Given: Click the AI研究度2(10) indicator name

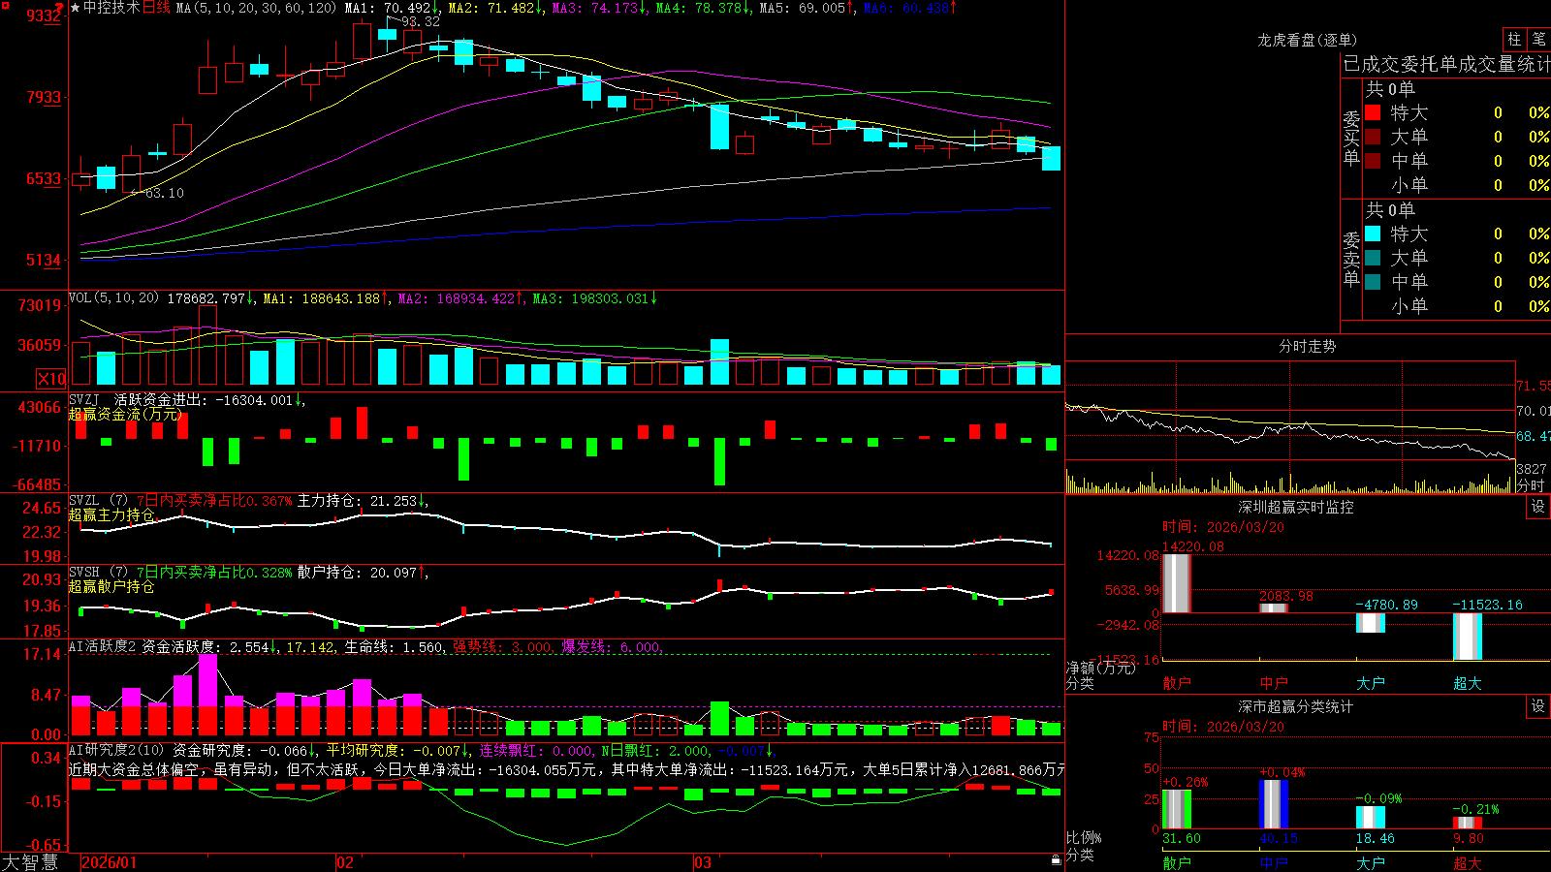Looking at the screenshot, I should point(116,750).
